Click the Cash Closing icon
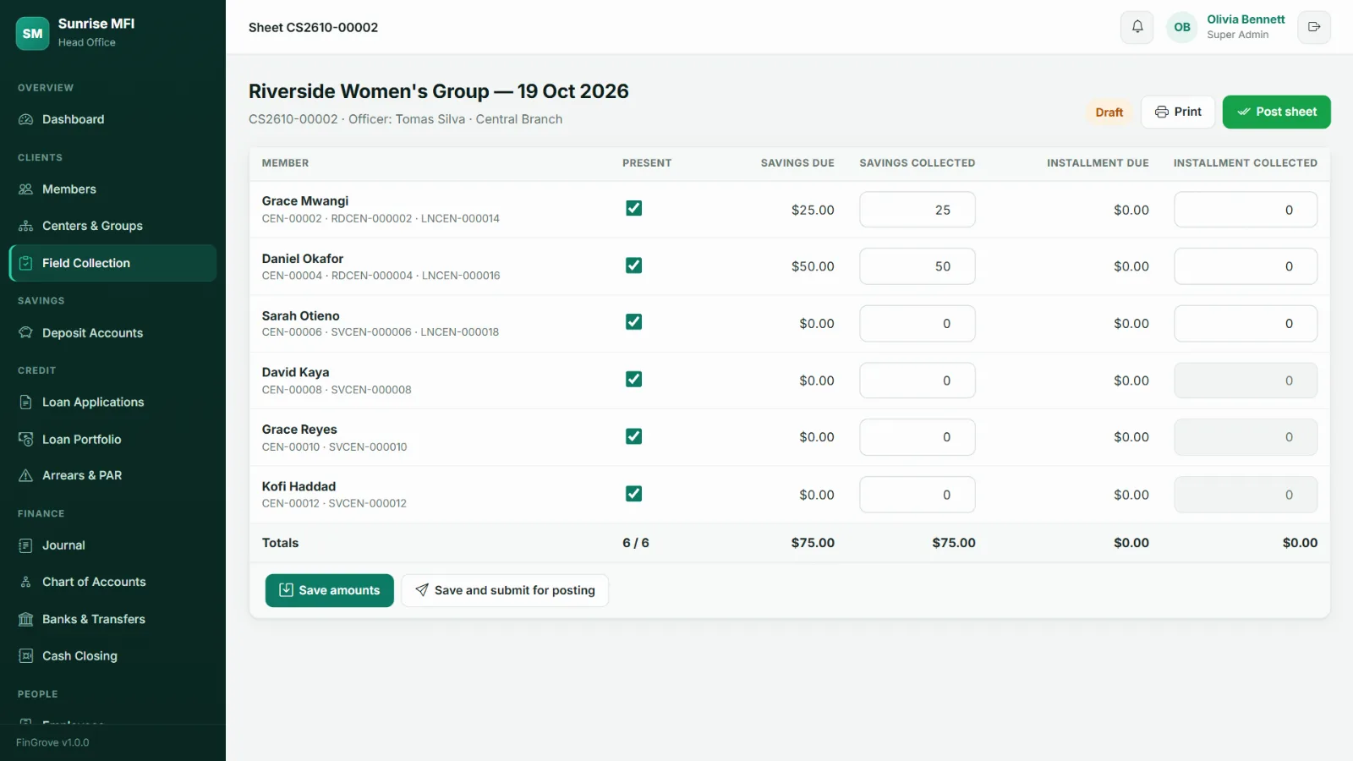 (x=26, y=656)
